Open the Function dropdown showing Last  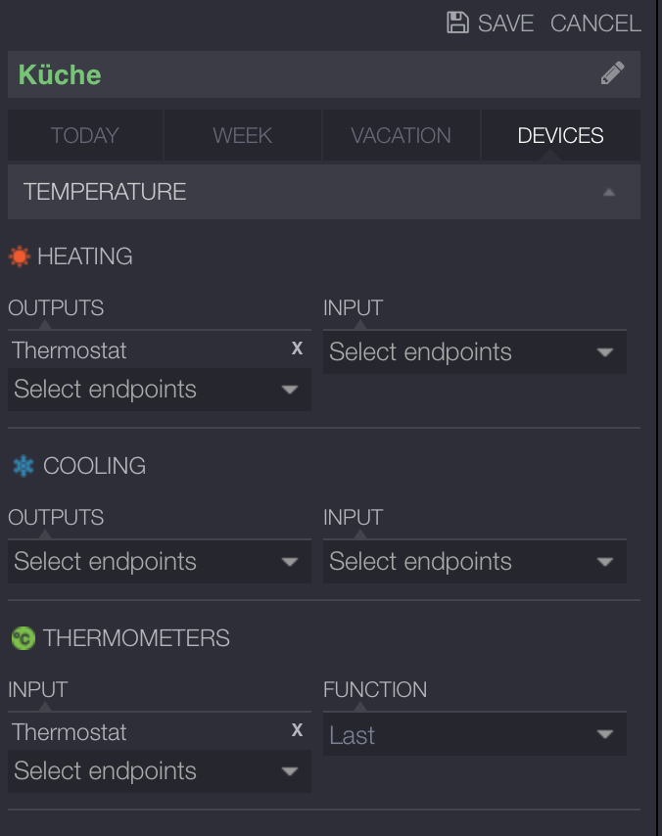[474, 735]
